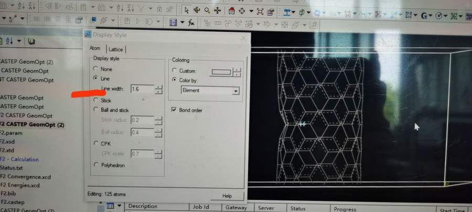This screenshot has height=212, width=472.
Task: Click the Progress column header
Action: [x=383, y=209]
